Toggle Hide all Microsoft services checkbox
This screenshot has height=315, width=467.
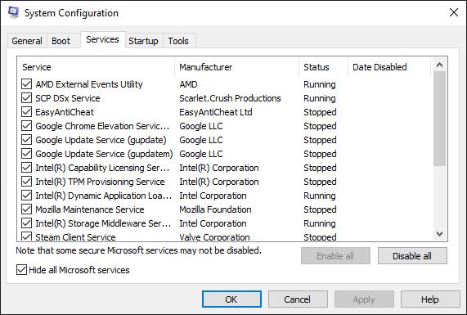coord(21,270)
